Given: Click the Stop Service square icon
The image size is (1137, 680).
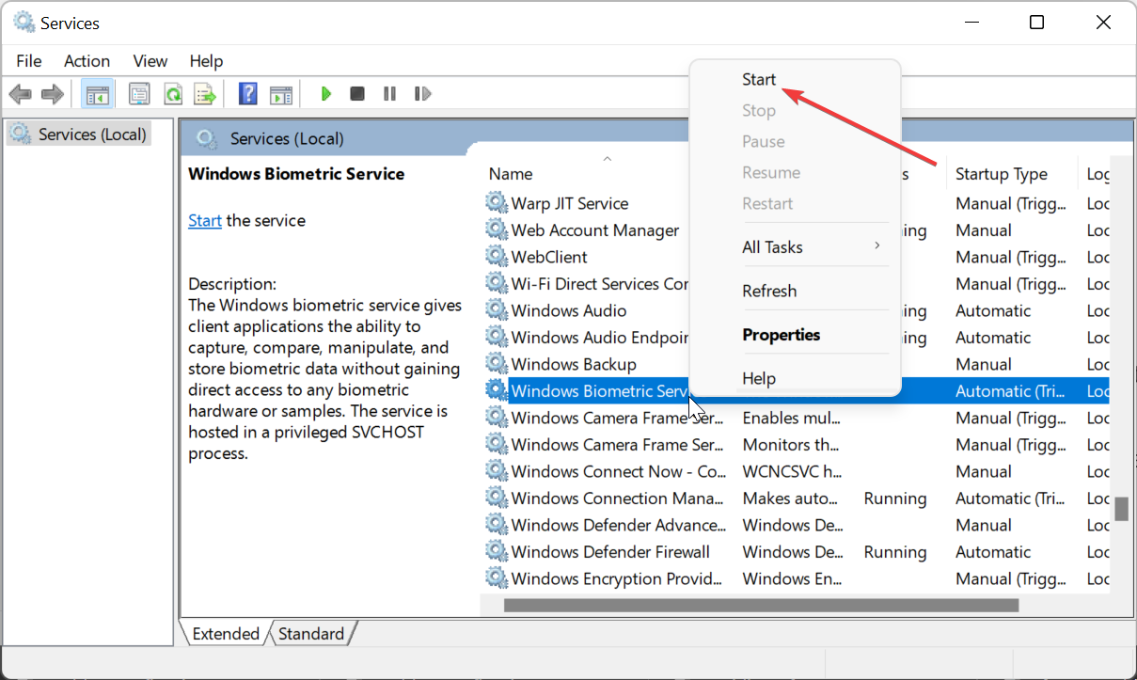Looking at the screenshot, I should point(357,94).
